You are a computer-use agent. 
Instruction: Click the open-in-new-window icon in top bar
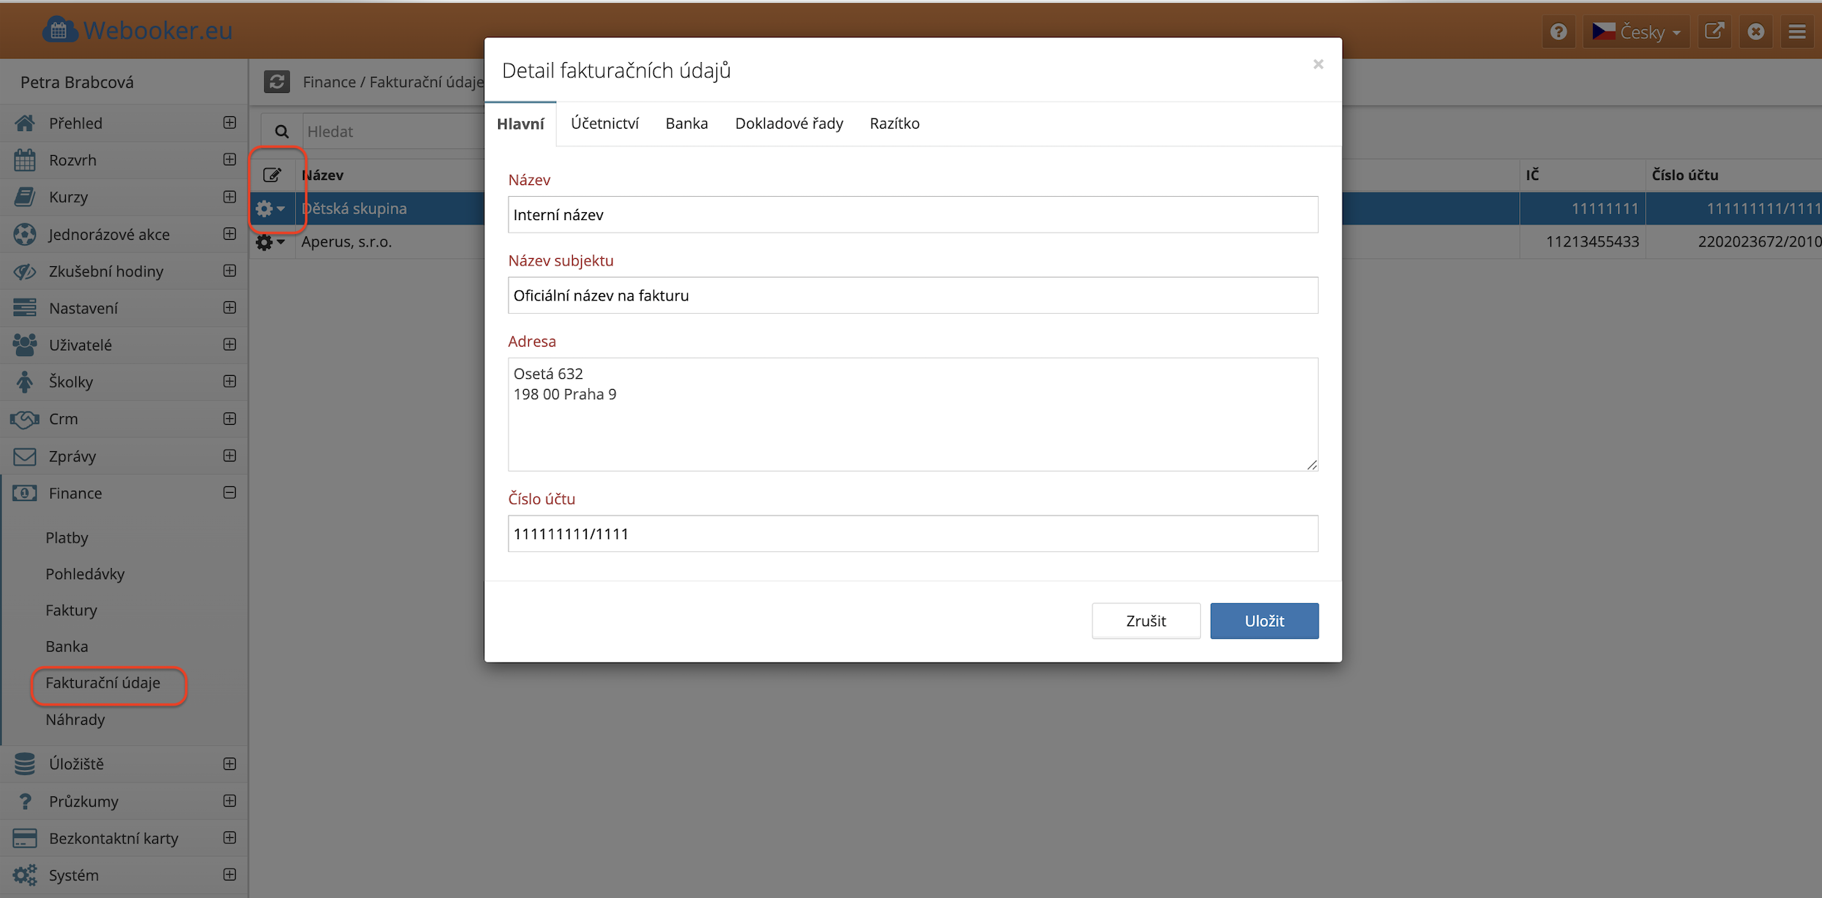point(1714,32)
